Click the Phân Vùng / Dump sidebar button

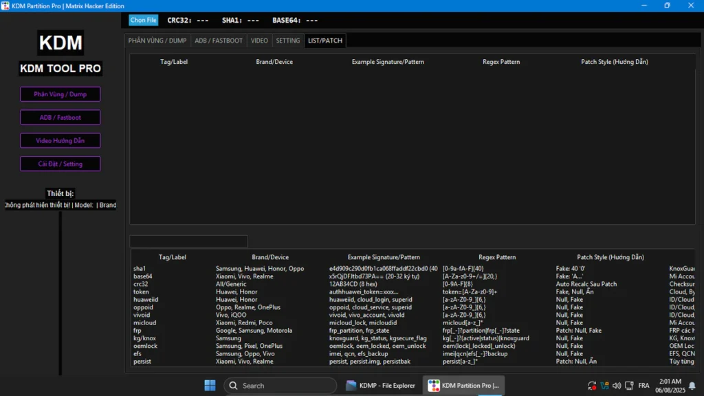coord(60,94)
